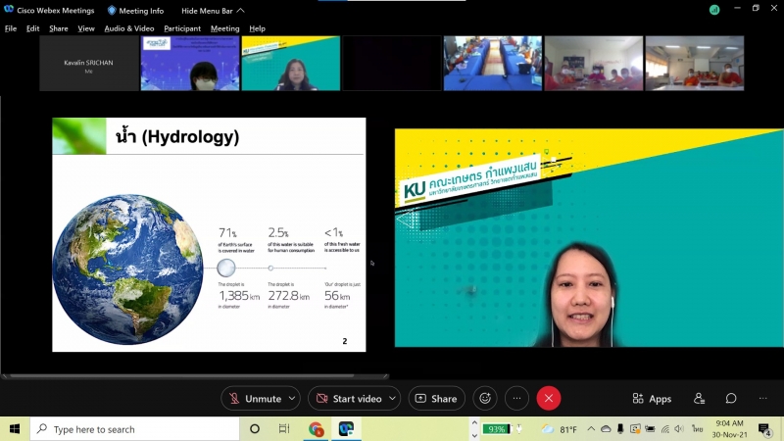Select Kavalin SRICHAN's video thumbnail
784x441 pixels.
[x=88, y=64]
